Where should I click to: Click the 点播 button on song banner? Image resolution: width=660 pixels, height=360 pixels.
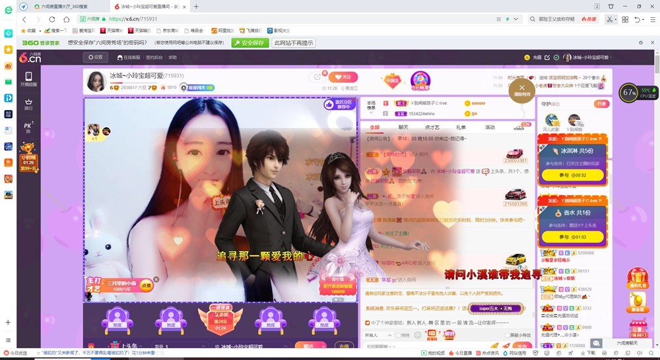click(x=146, y=285)
